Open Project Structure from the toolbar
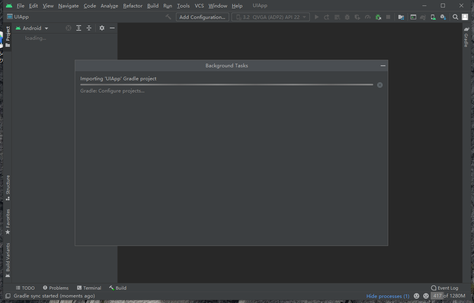 (x=401, y=17)
